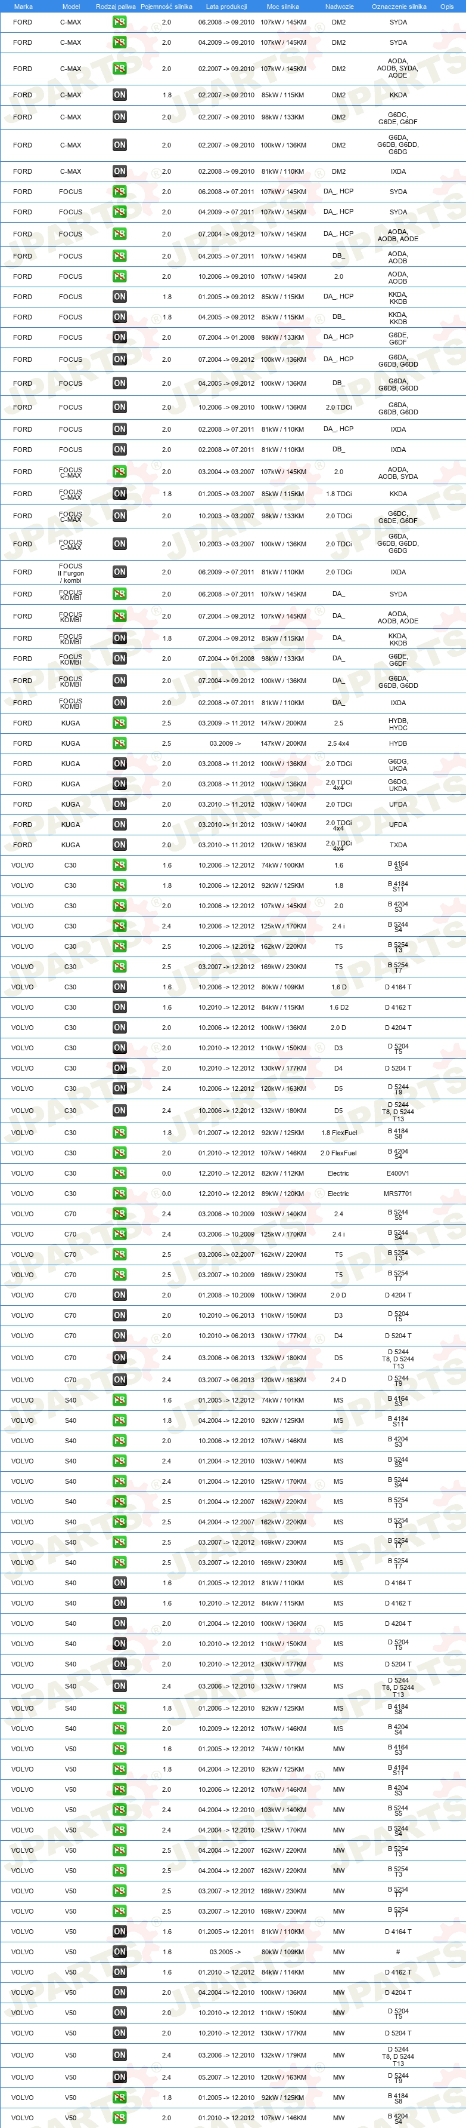This screenshot has width=466, height=2128.
Task: Click the ON icon in Kuga 2.0 TDCi UFDA row without 4x4
Action: tap(120, 804)
